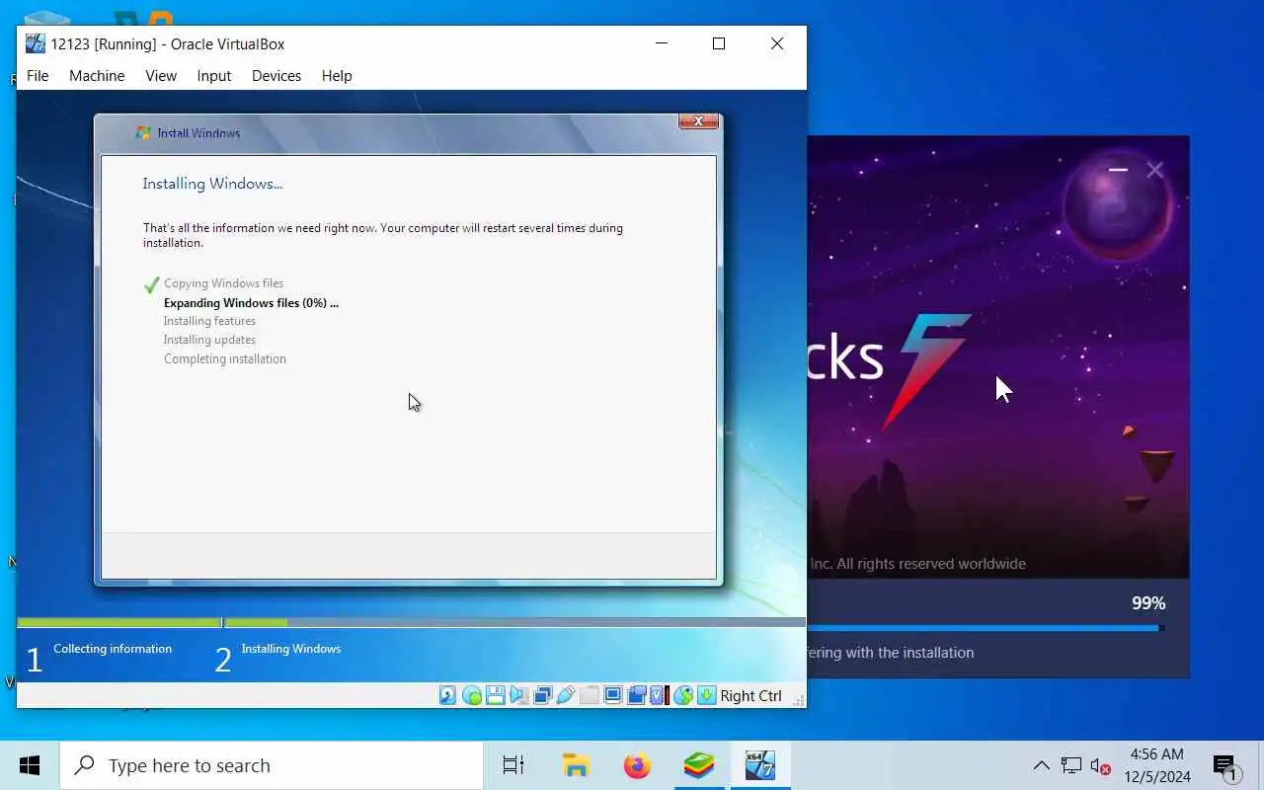The height and width of the screenshot is (790, 1264).
Task: Click 'Installing updates' step text
Action: 209,340
